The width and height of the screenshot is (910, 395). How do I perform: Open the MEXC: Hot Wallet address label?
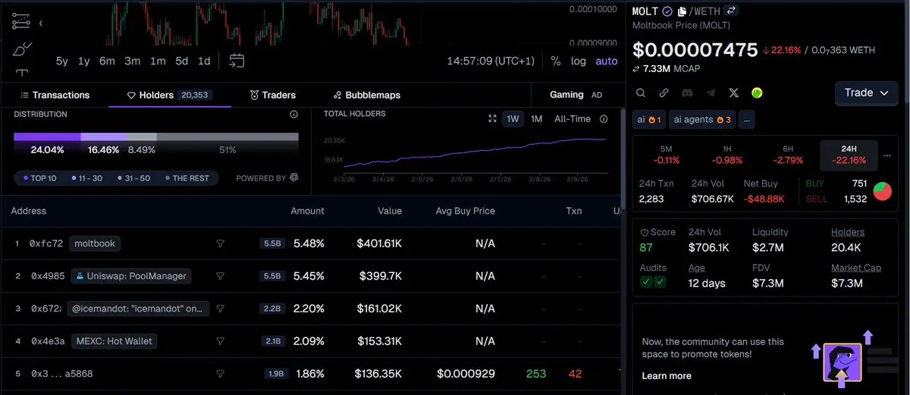coord(114,341)
